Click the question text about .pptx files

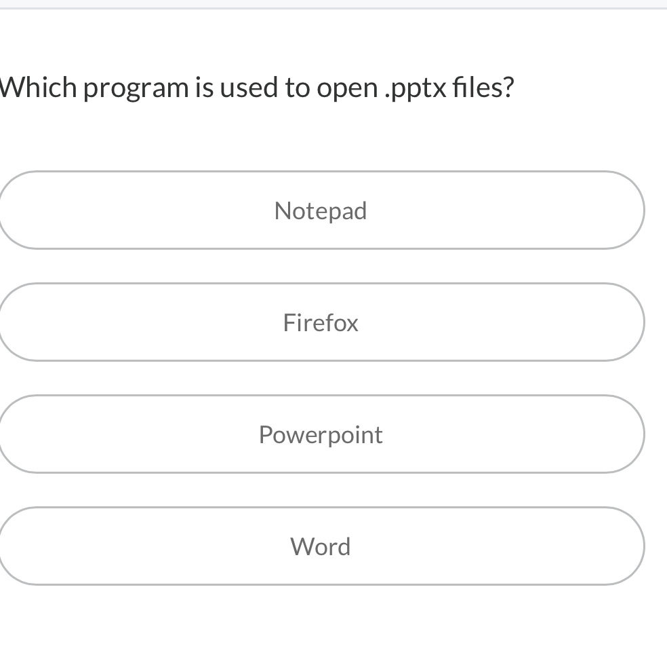tap(256, 88)
